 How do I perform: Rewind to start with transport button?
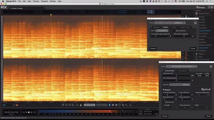click(x=26, y=112)
